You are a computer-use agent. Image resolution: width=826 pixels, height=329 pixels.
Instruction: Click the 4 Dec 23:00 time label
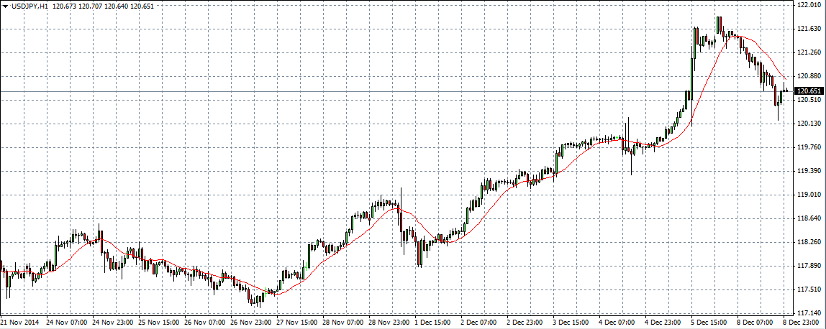(664, 321)
